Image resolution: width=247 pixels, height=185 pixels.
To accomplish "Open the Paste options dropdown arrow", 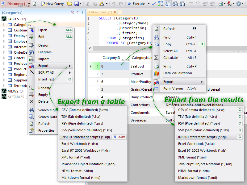I will pos(107,4).
